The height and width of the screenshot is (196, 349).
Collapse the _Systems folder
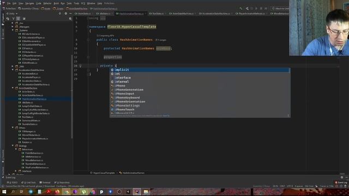tap(13, 30)
